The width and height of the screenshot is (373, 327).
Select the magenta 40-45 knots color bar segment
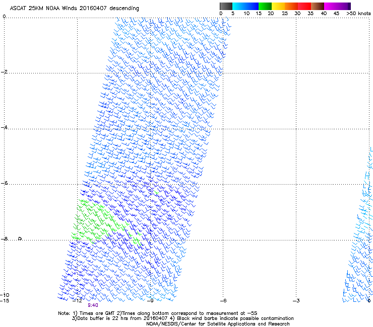pos(331,6)
